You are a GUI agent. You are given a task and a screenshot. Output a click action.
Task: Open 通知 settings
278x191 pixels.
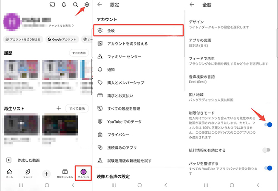(x=139, y=70)
